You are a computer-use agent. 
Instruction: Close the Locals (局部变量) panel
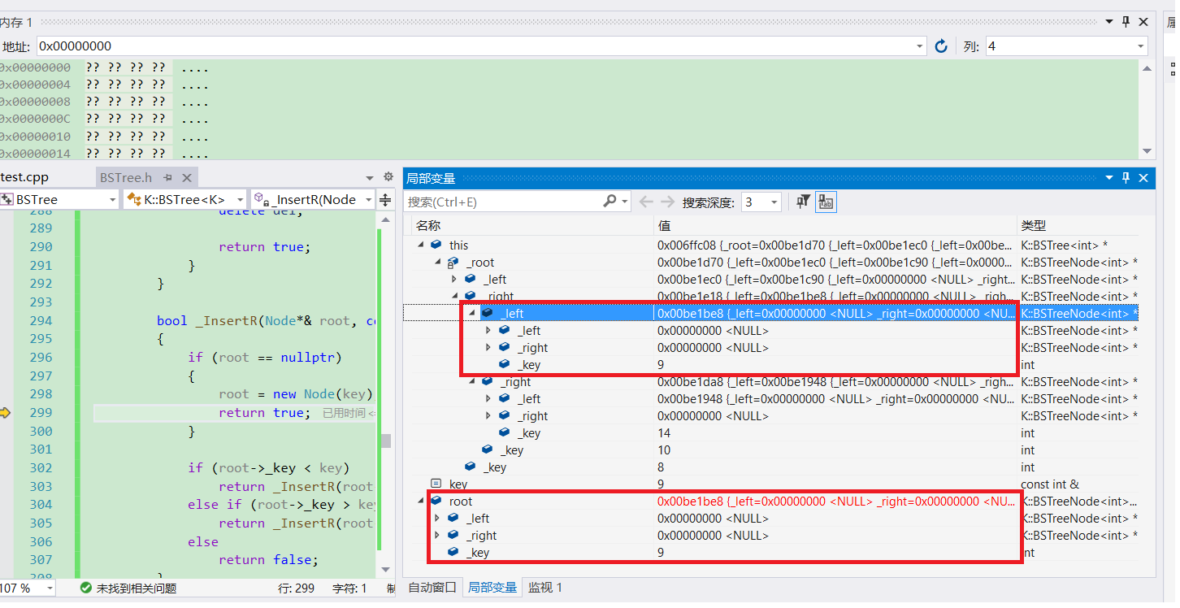[x=1143, y=177]
